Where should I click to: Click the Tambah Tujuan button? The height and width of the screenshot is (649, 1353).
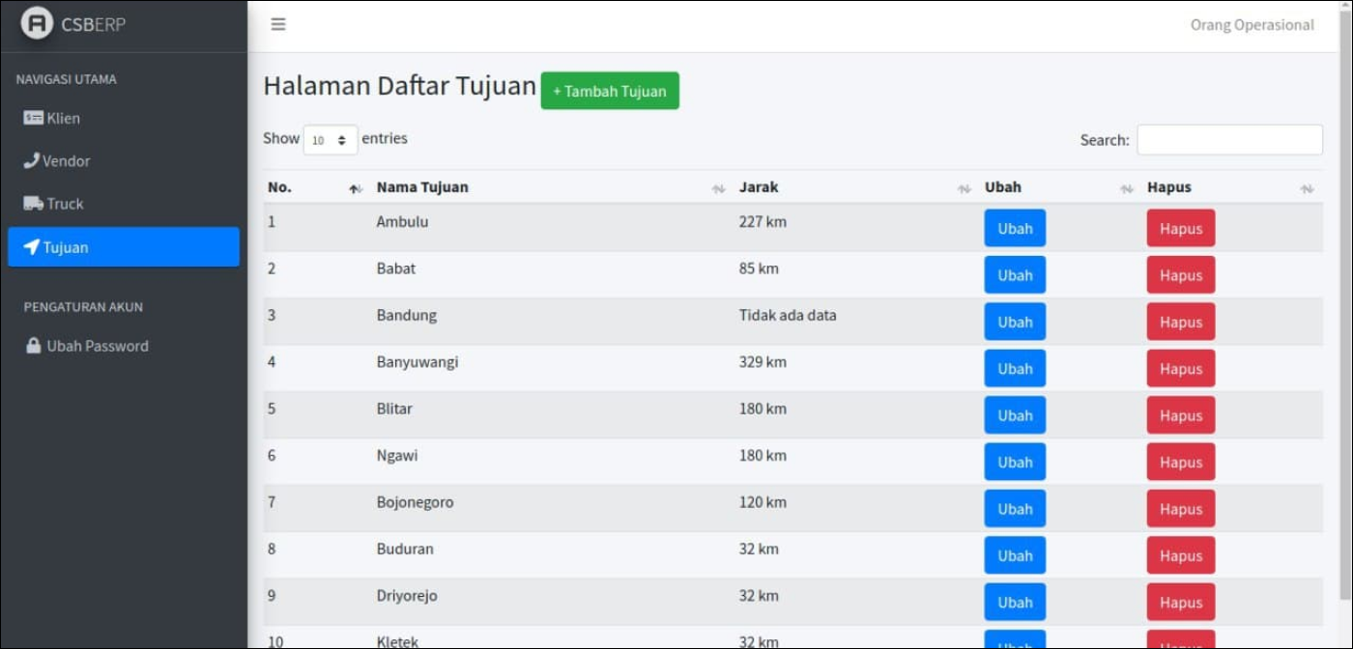click(610, 91)
